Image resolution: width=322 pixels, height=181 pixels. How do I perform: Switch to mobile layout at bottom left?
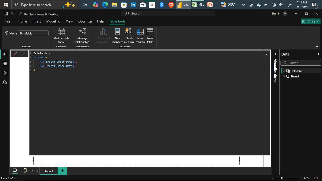point(25,171)
